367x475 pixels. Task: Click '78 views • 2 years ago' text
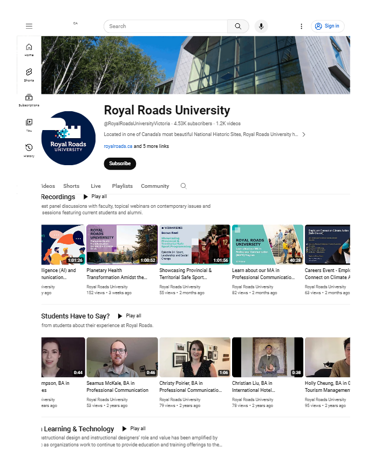pyautogui.click(x=253, y=405)
